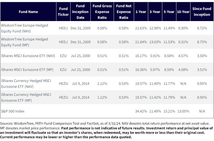Click the Fund Net Expense Ratio header
The height and width of the screenshot is (141, 214).
coord(124,12)
